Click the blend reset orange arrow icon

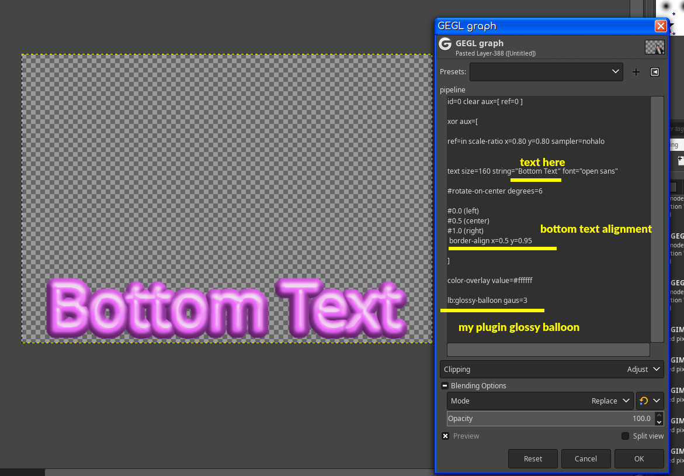[x=644, y=401]
